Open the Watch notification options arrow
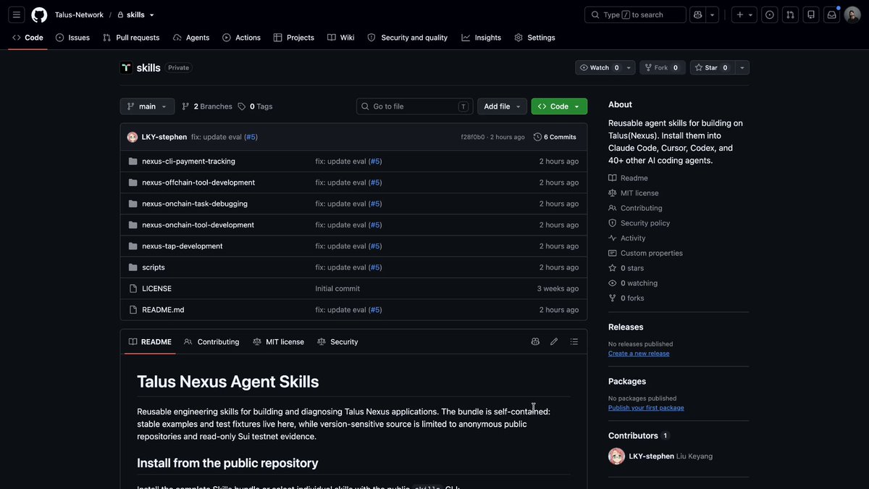 pyautogui.click(x=629, y=67)
